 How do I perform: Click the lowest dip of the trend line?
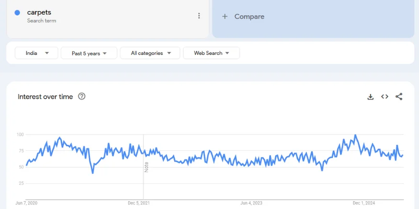[x=92, y=173]
